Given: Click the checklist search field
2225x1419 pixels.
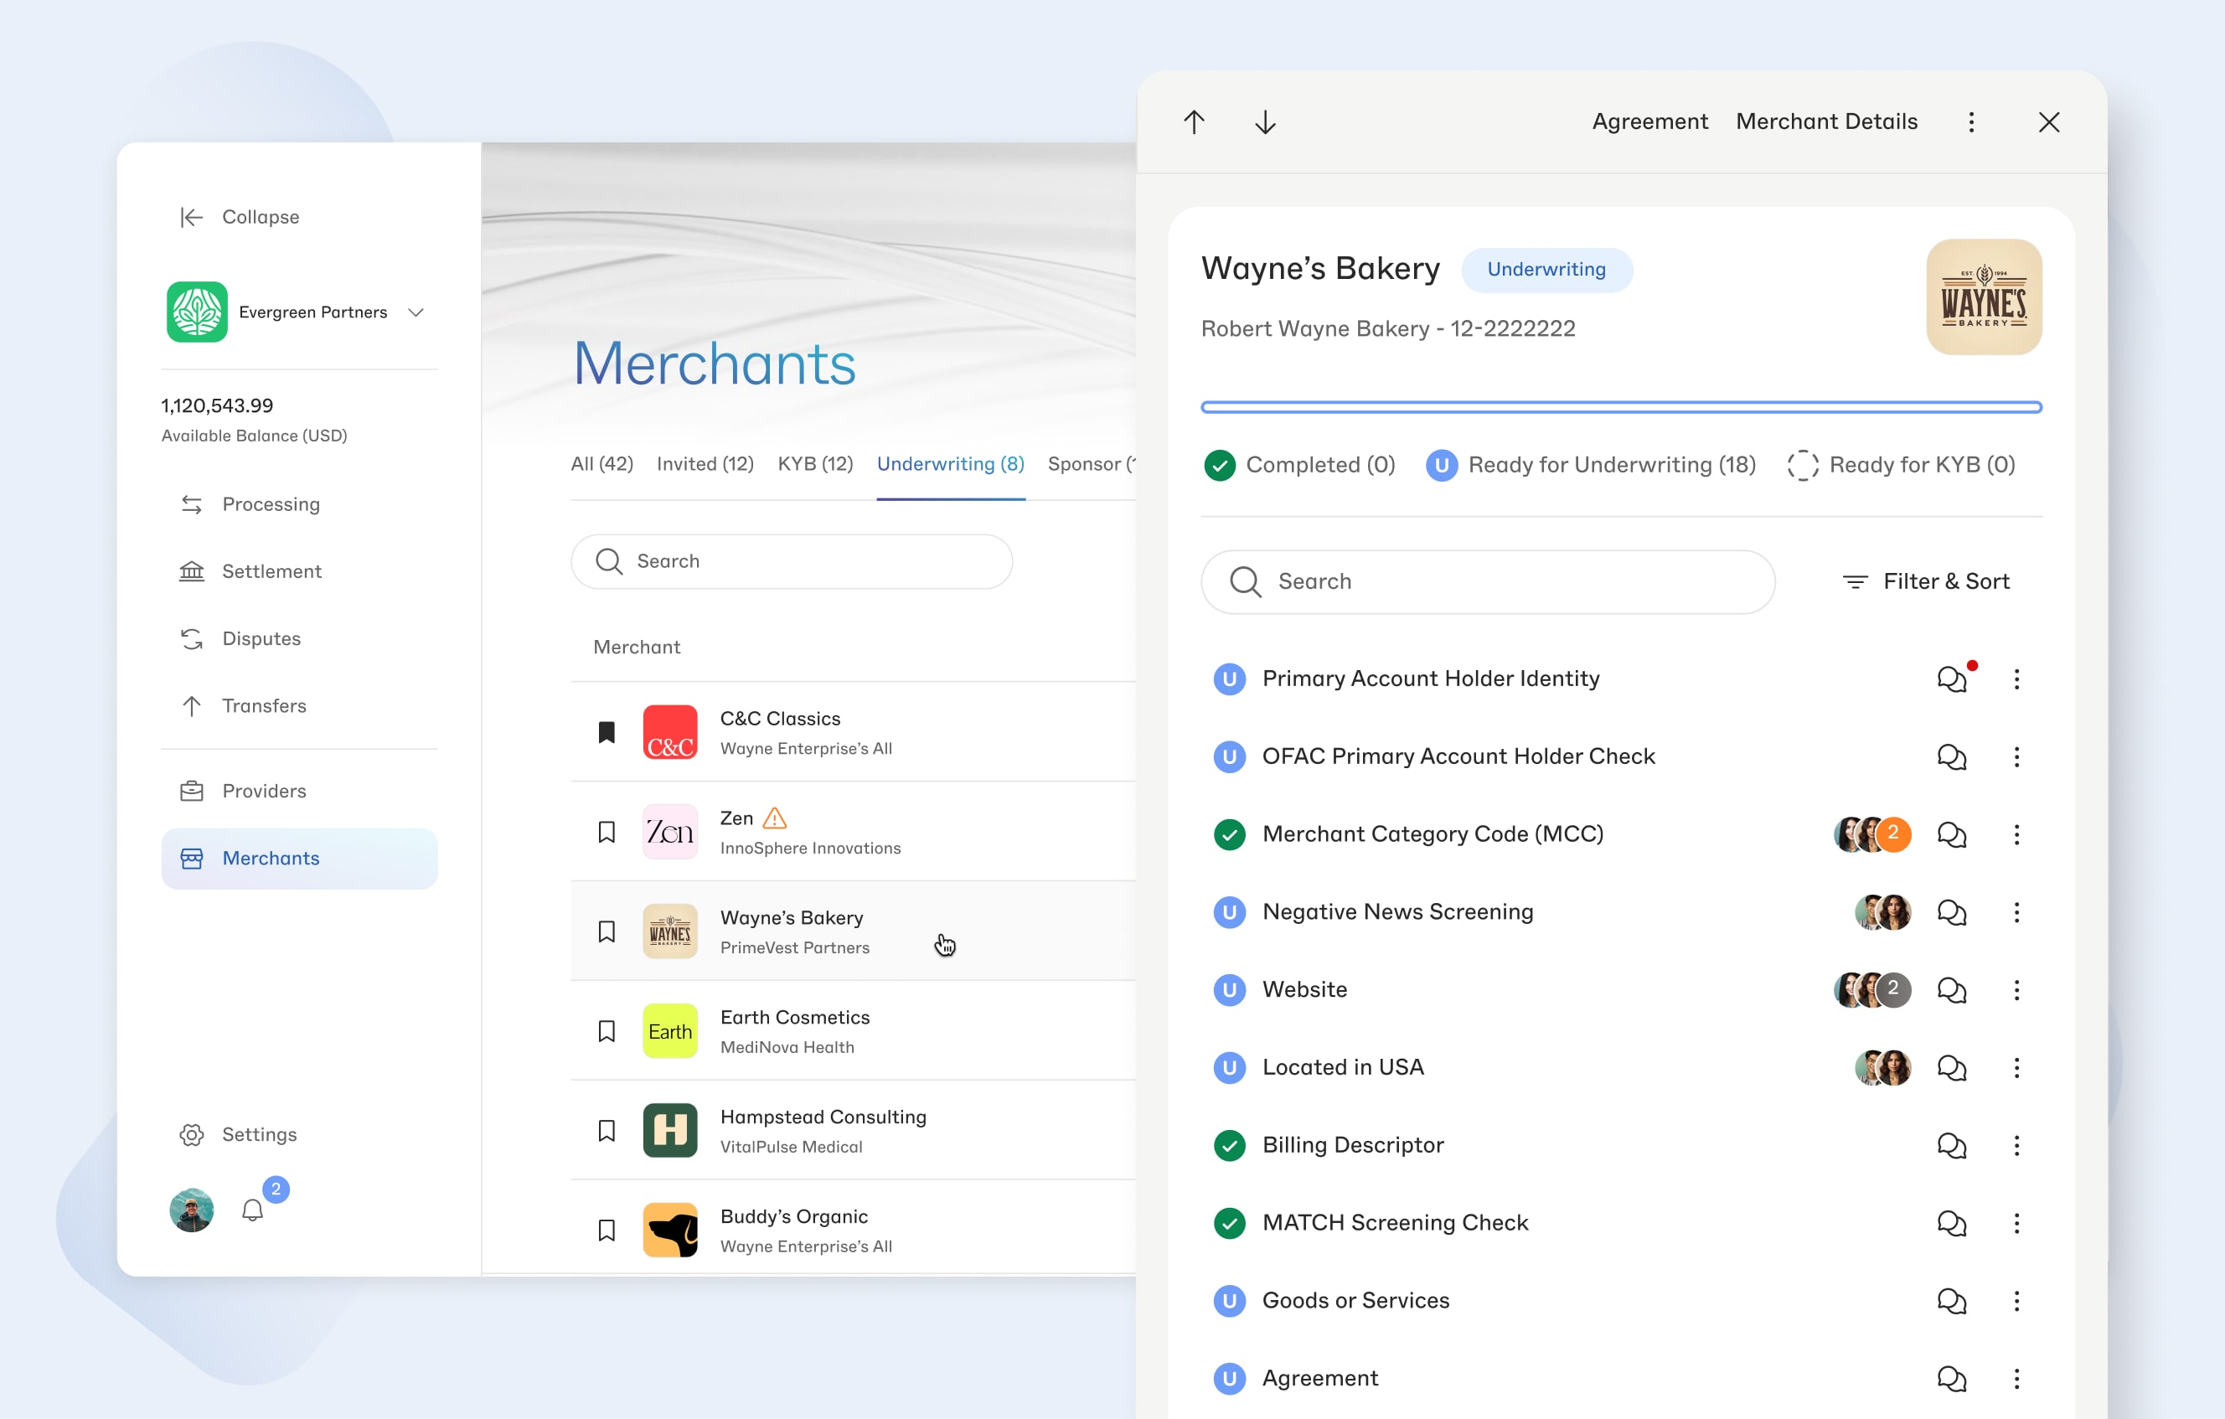Looking at the screenshot, I should [1488, 581].
